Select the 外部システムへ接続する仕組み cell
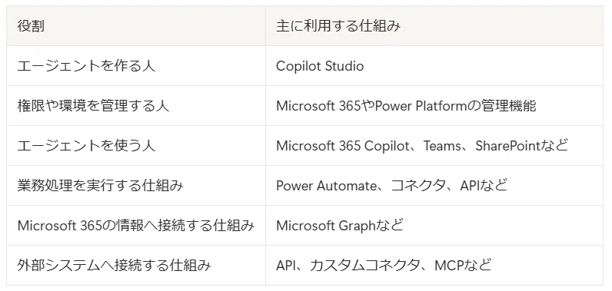 (x=136, y=266)
